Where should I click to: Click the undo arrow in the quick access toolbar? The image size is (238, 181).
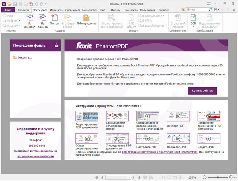(36, 3)
